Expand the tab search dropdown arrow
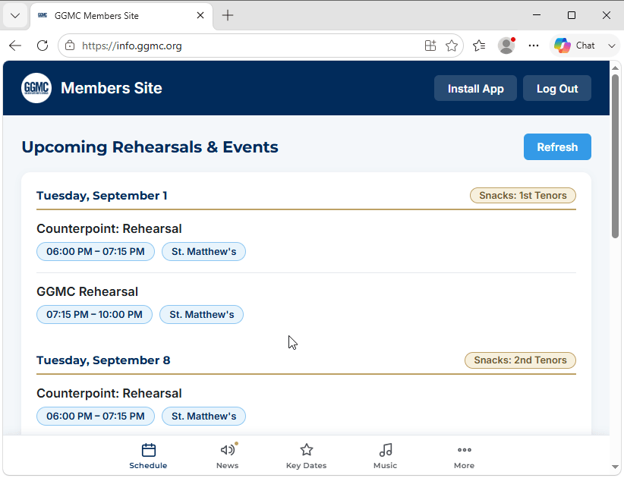The height and width of the screenshot is (478, 624). (x=15, y=15)
